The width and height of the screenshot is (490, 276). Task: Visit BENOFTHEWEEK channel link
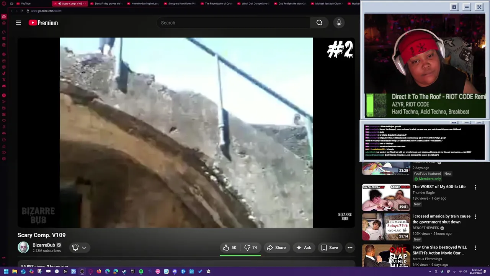[x=426, y=228]
